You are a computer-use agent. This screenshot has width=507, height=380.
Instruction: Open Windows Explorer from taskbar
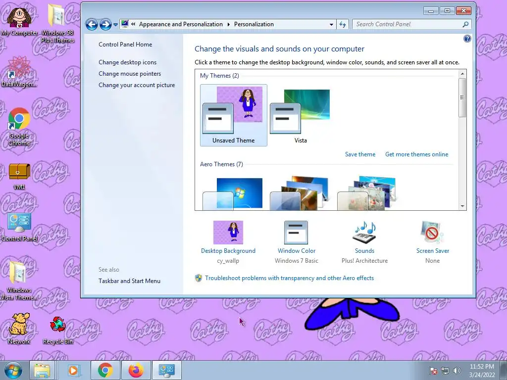coord(43,370)
